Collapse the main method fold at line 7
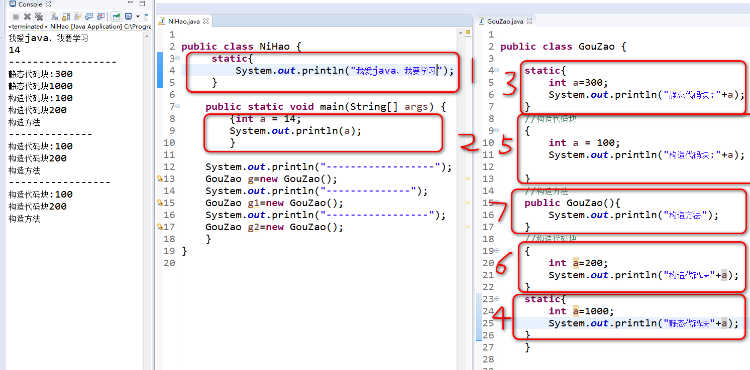This screenshot has height=370, width=750. [178, 107]
